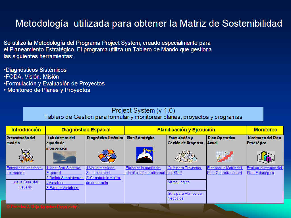Click bullet 'Formulación y Evaluación de Proyectos'
The width and height of the screenshot is (291, 218).
click(54, 84)
